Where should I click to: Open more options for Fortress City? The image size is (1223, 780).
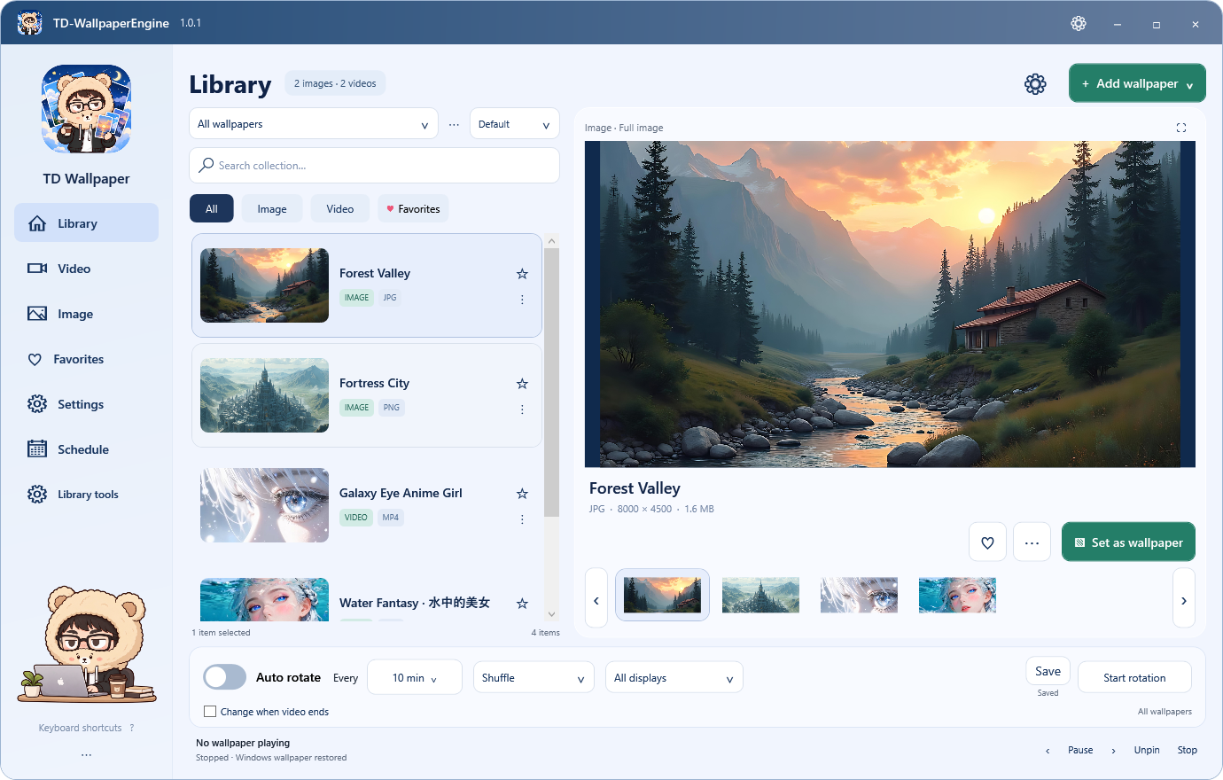point(522,409)
